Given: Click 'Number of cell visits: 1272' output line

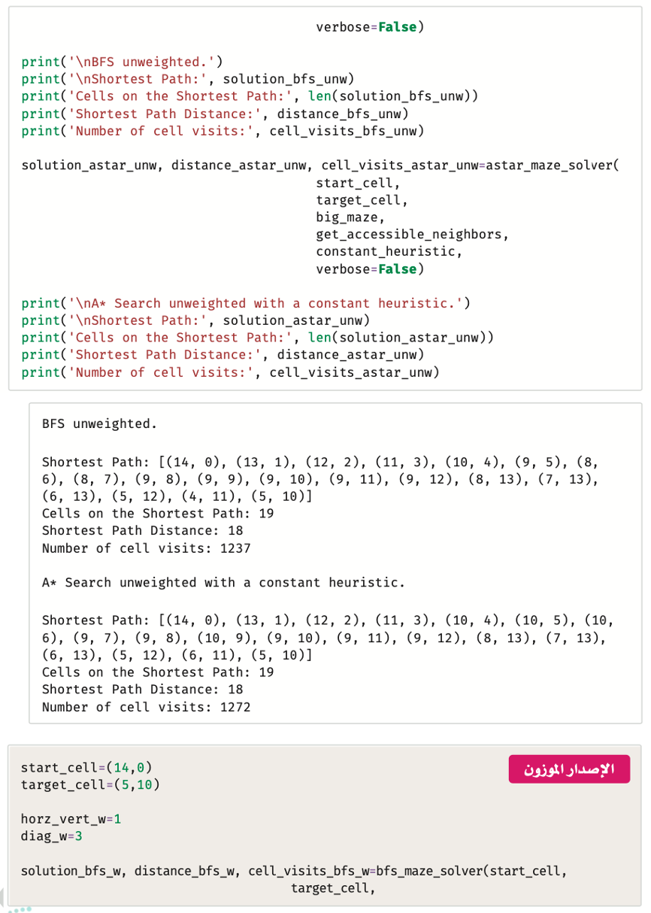Looking at the screenshot, I should (147, 707).
